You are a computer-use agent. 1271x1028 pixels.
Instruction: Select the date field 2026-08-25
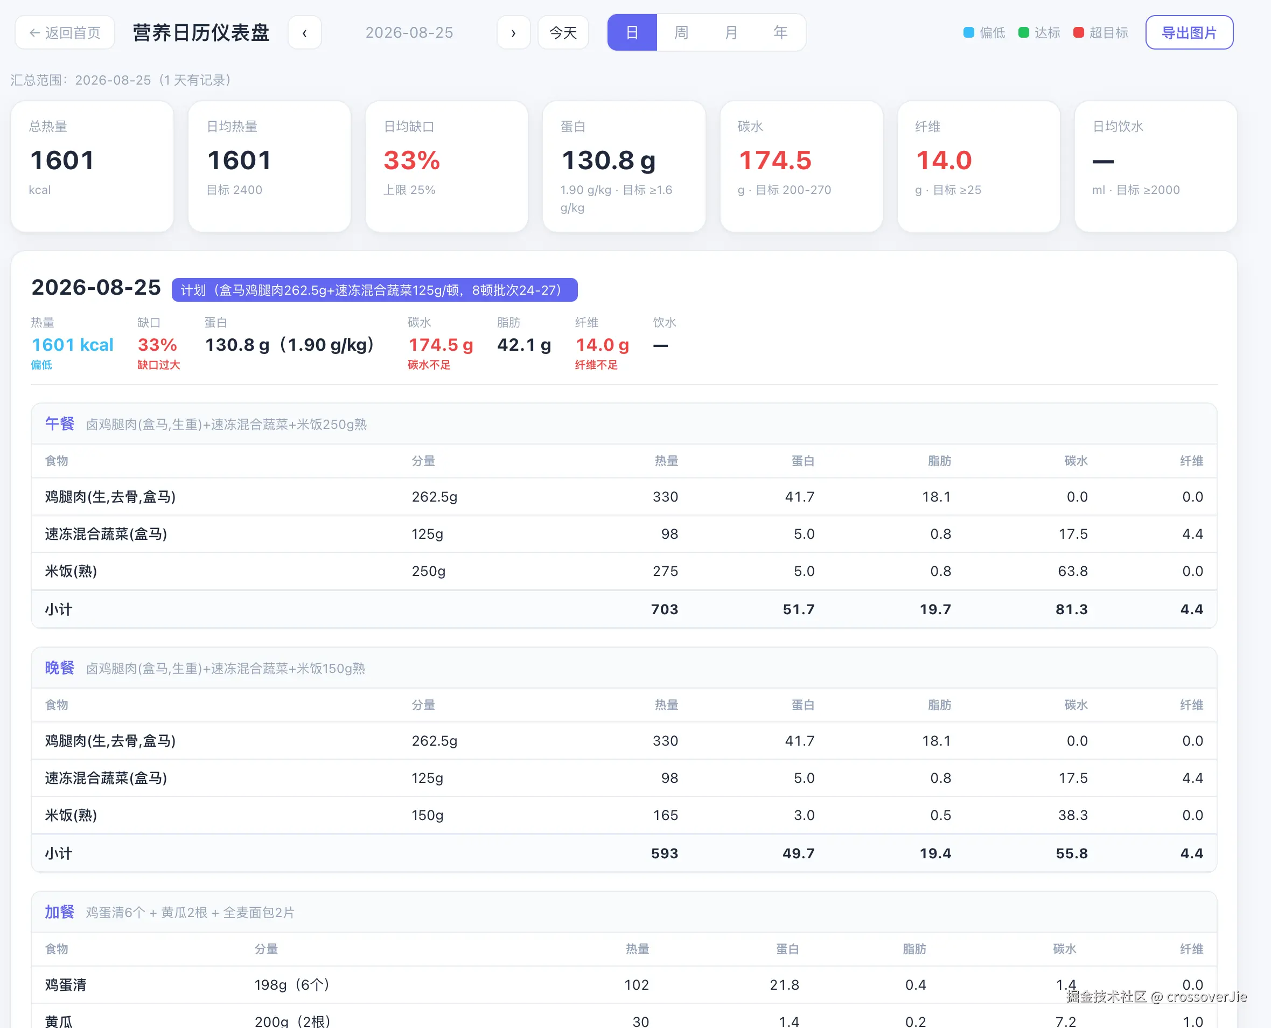pyautogui.click(x=409, y=32)
